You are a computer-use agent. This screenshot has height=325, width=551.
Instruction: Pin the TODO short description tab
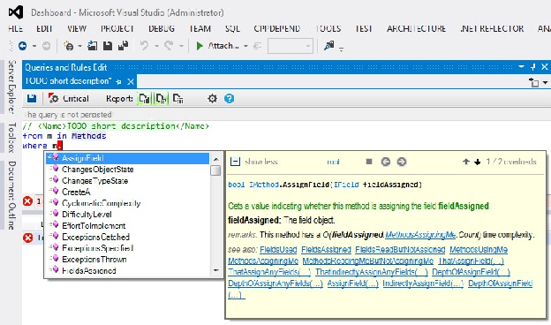[118, 81]
